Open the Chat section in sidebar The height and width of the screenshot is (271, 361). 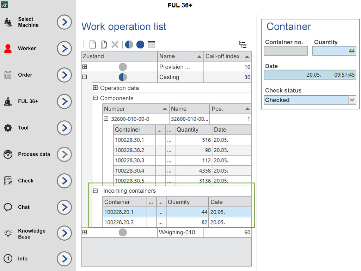tap(64, 207)
